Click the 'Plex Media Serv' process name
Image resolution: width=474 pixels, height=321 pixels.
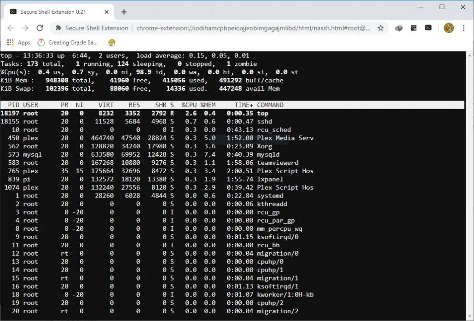[x=285, y=138]
